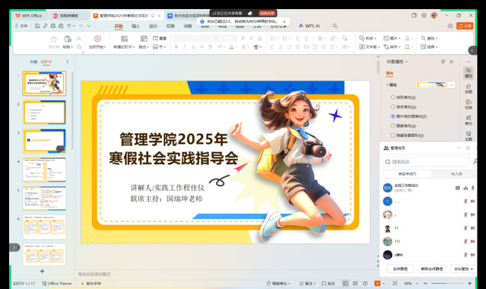Open the Shapes dropdown in the ribbon

click(367, 39)
